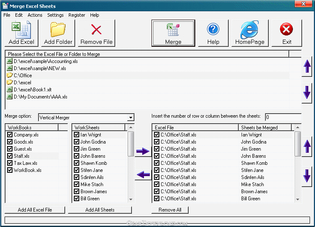
Task: Move the selected file up with the top arrow
Action: tap(307, 67)
